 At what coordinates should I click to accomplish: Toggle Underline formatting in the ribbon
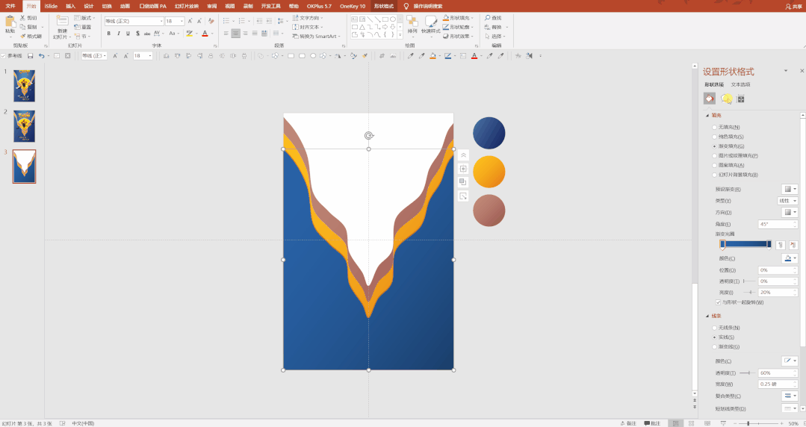[x=128, y=34]
